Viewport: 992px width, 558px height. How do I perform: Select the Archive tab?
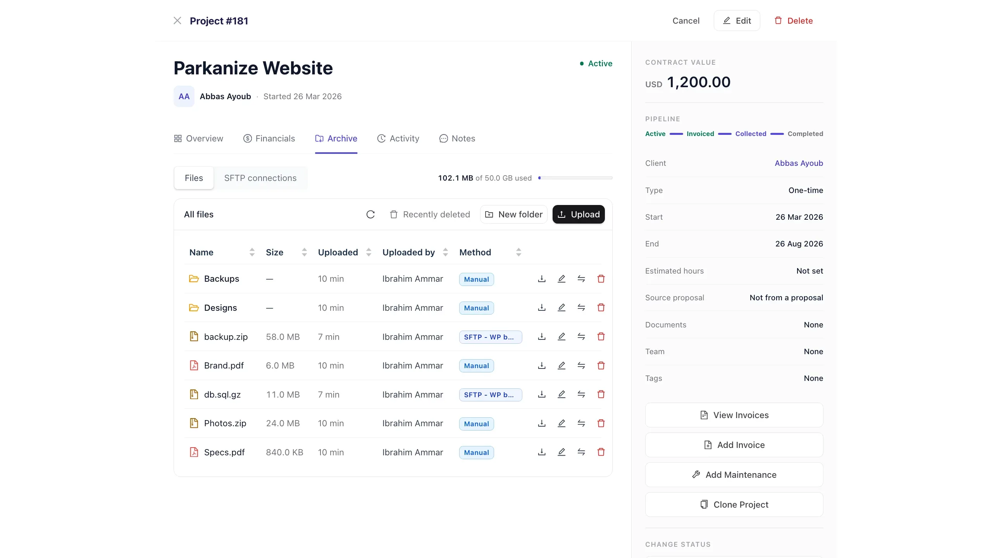[336, 138]
